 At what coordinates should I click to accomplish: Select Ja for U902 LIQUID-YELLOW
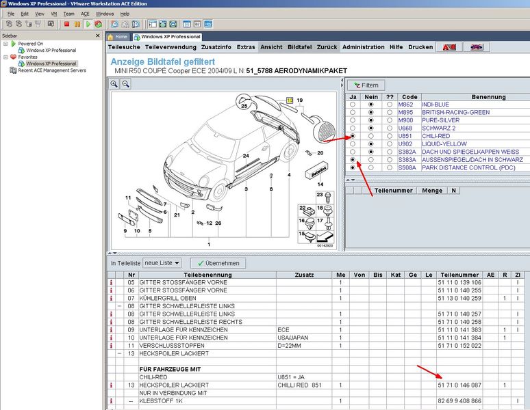point(353,144)
